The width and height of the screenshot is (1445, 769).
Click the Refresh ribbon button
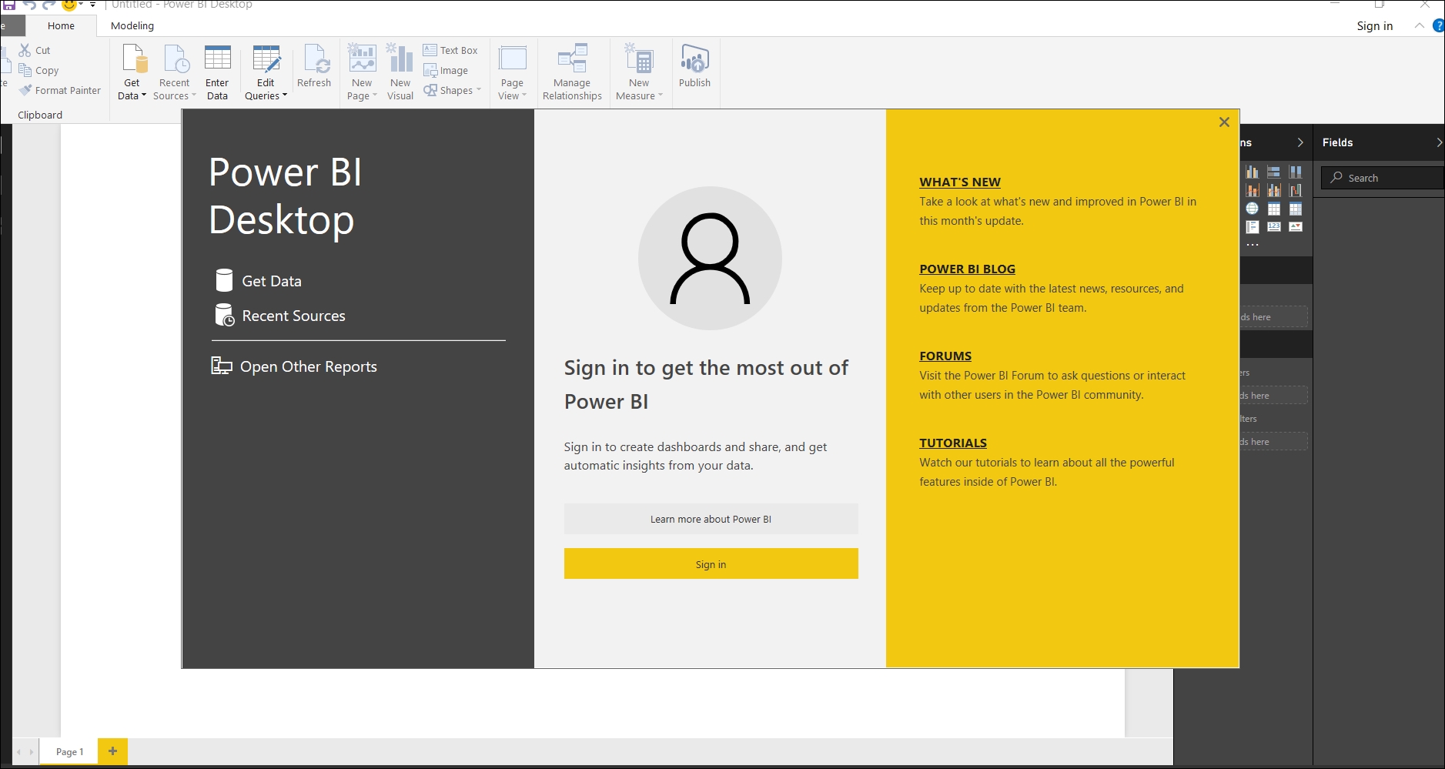314,67
